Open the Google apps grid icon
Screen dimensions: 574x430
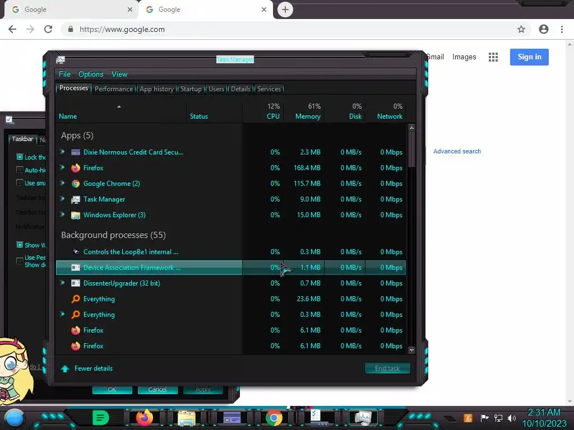493,57
